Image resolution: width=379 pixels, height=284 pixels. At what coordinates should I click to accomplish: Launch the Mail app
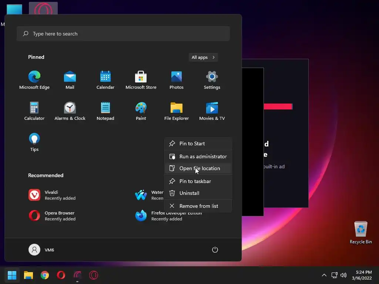[70, 80]
